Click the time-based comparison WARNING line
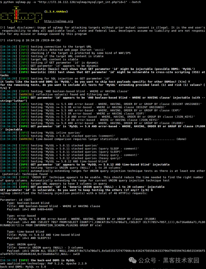This screenshot has height=269, width=206. tap(93, 139)
